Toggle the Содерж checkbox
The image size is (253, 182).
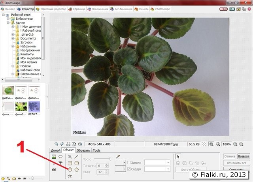coord(129,169)
